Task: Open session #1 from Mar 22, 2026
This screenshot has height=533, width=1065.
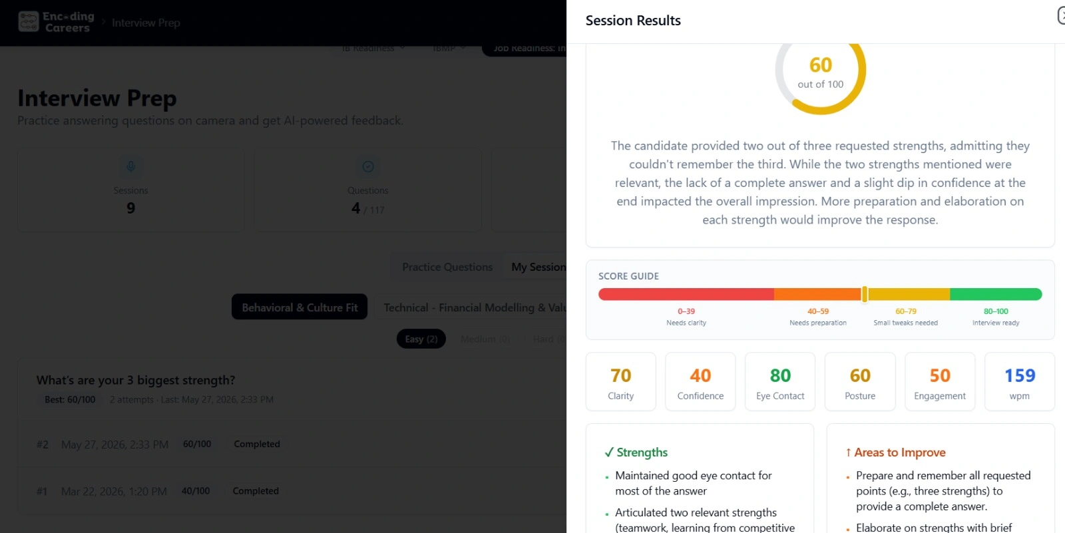Action: [x=292, y=491]
